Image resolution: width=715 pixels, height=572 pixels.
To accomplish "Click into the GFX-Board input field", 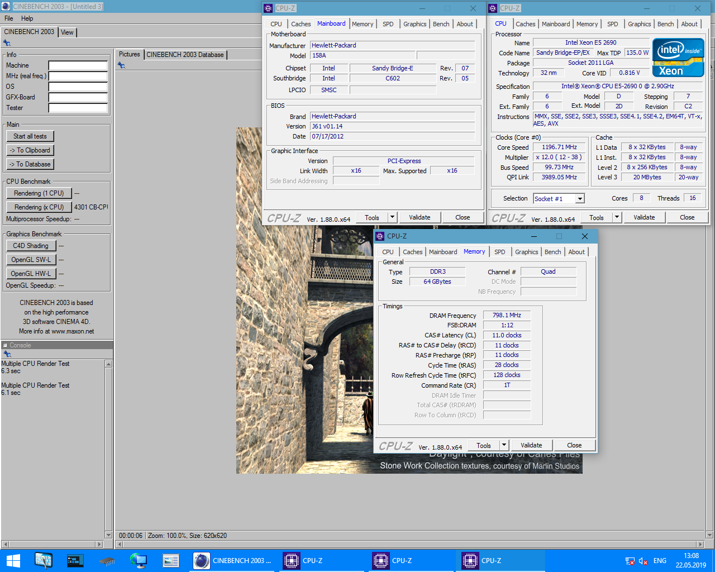I will click(78, 97).
